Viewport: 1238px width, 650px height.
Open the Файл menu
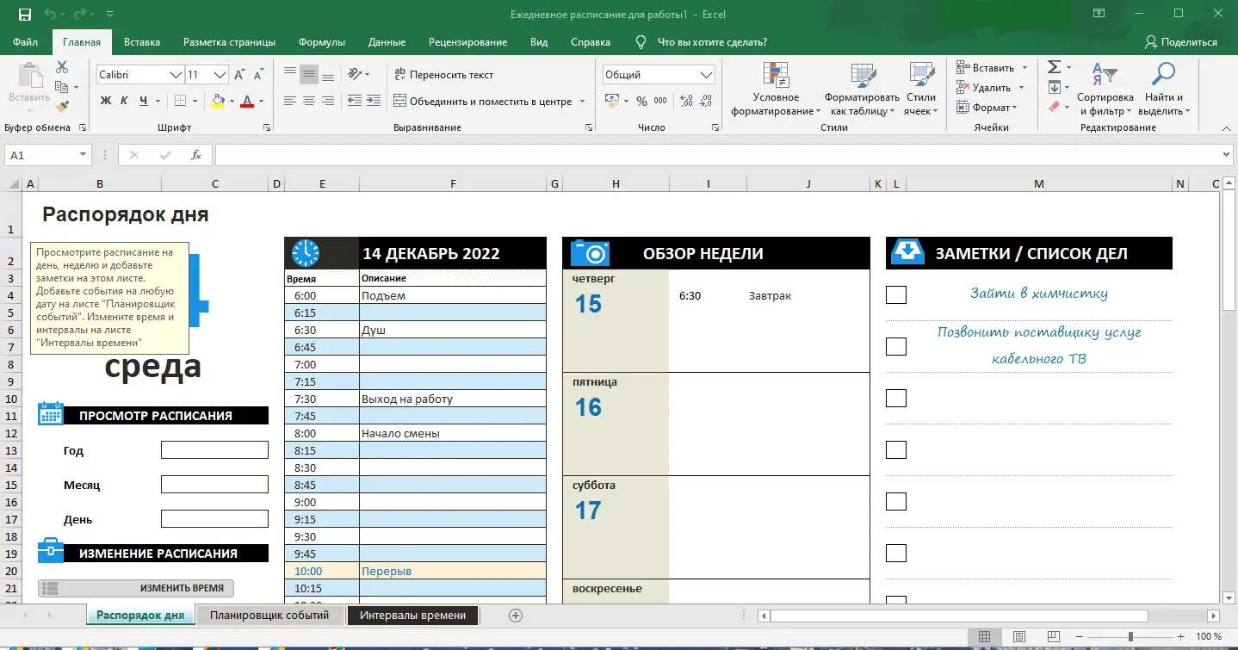(x=26, y=42)
